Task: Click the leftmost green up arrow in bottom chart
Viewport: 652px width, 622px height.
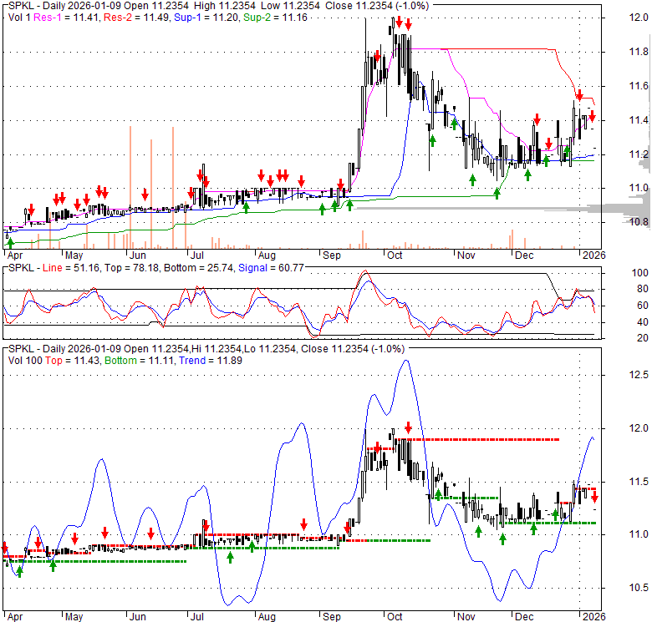Action: (20, 572)
